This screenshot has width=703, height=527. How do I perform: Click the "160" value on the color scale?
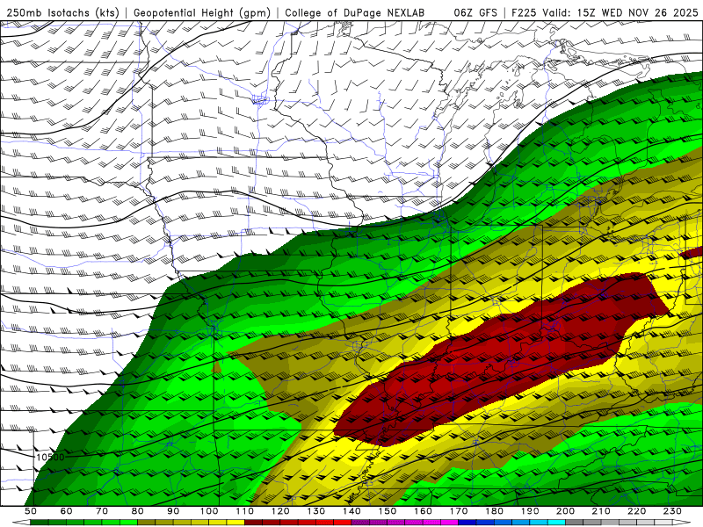point(423,511)
